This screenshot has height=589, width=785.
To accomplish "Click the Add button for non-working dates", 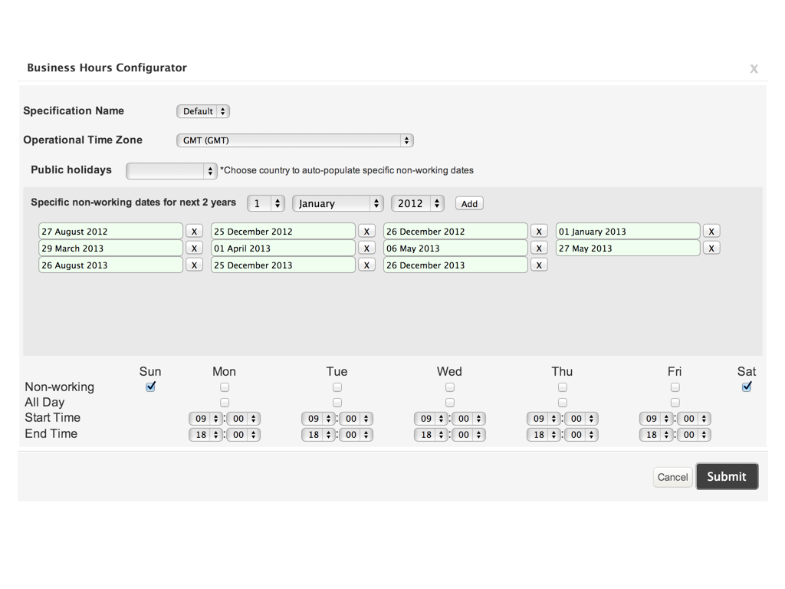I will click(x=469, y=204).
